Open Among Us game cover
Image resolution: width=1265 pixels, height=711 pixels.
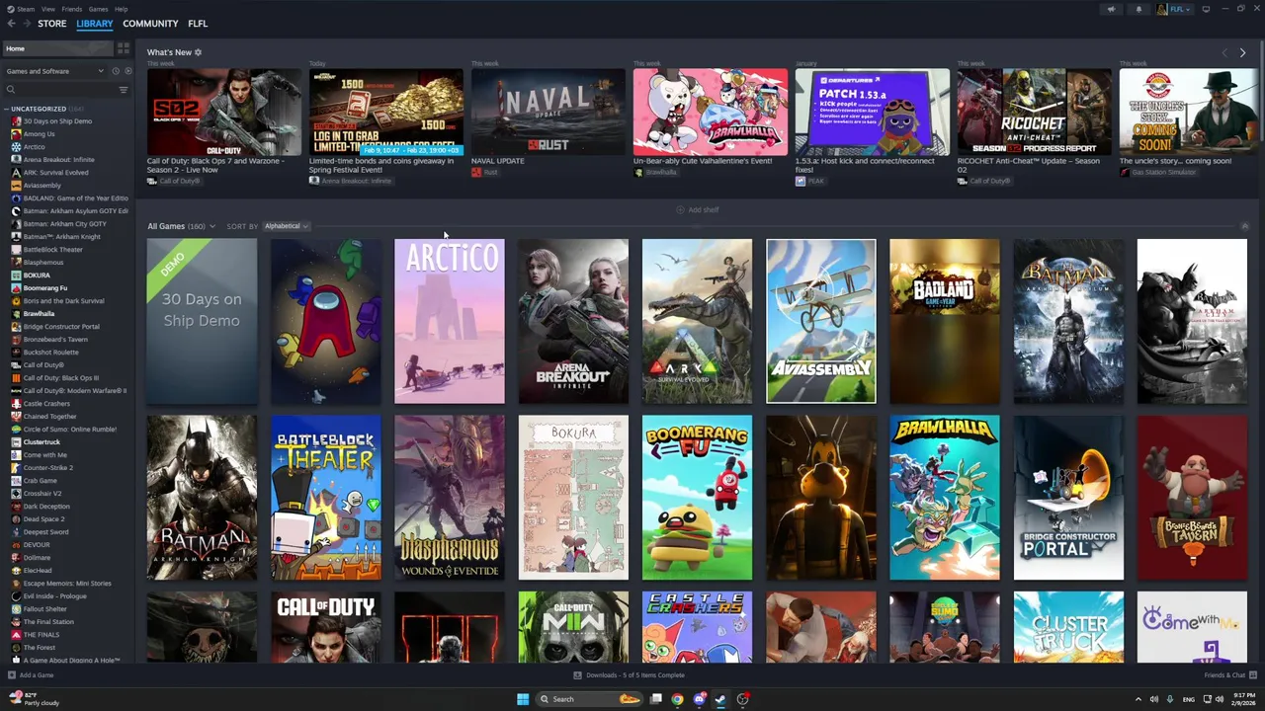click(x=325, y=321)
